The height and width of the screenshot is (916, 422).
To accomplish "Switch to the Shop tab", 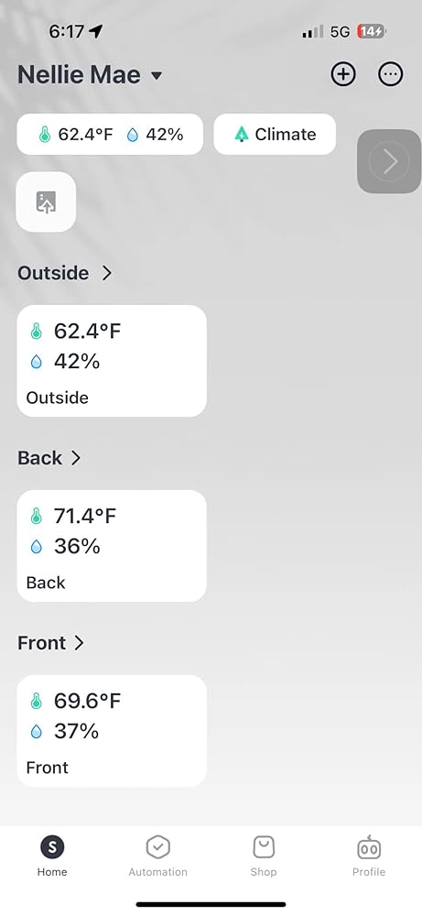I will coord(264,856).
